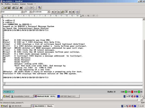Open a file with the Open icon
Screen dimensions: 145x108
click(6, 8)
